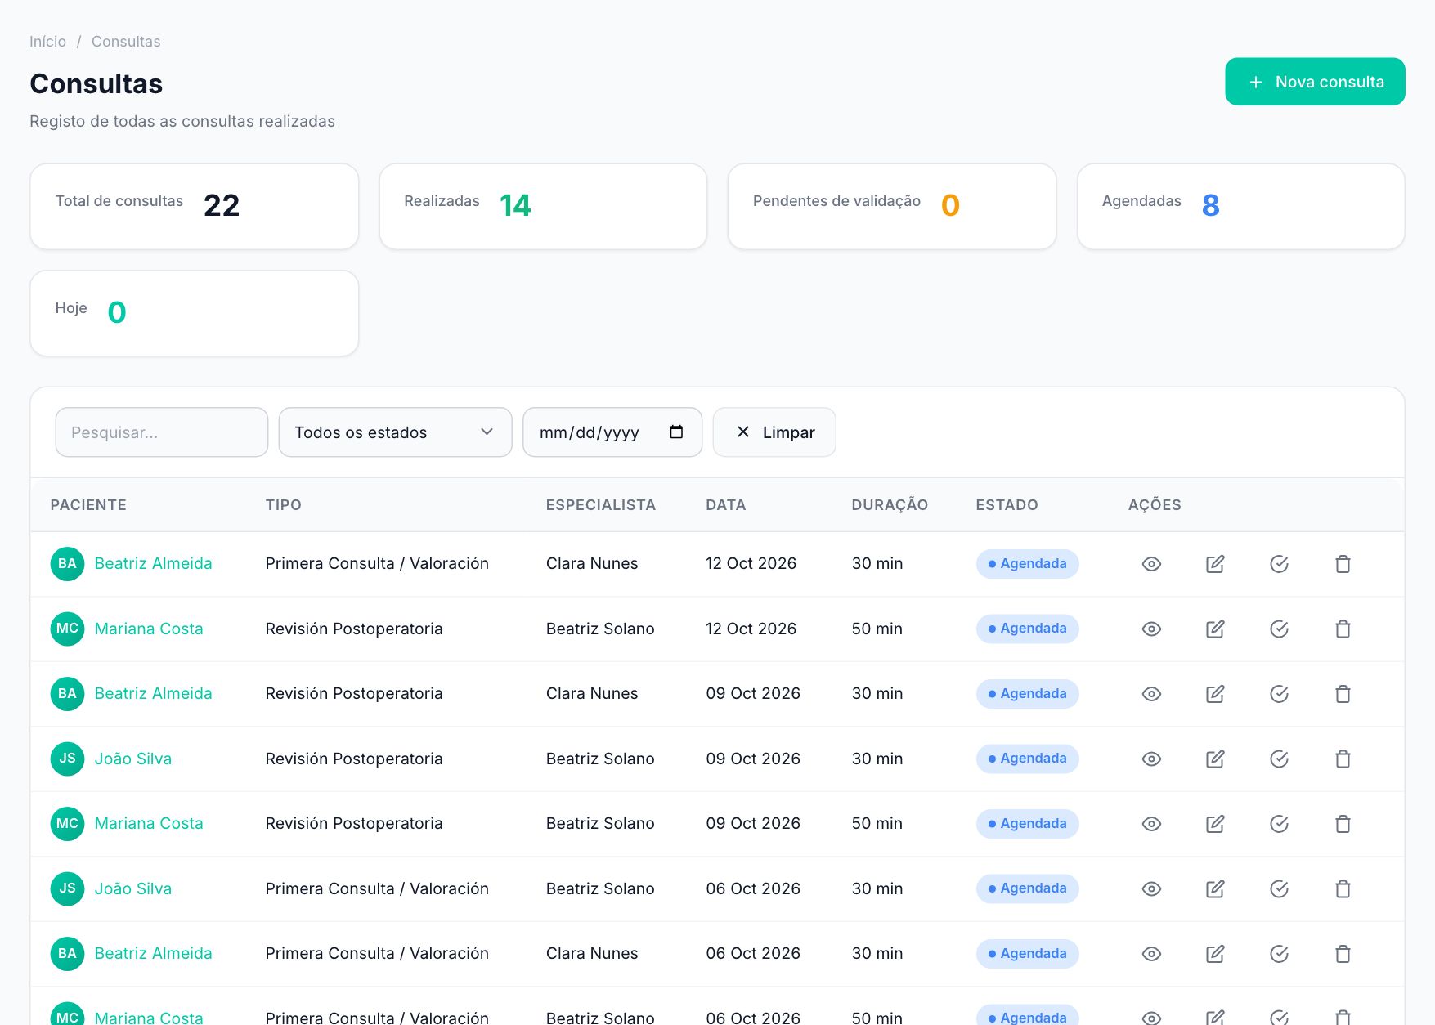Edit João Silva's 06 Oct consultation

pyautogui.click(x=1215, y=888)
